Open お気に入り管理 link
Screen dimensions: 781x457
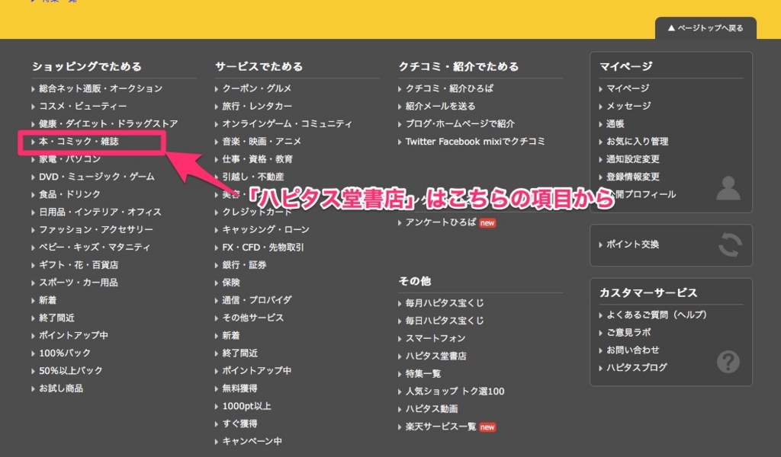click(637, 141)
